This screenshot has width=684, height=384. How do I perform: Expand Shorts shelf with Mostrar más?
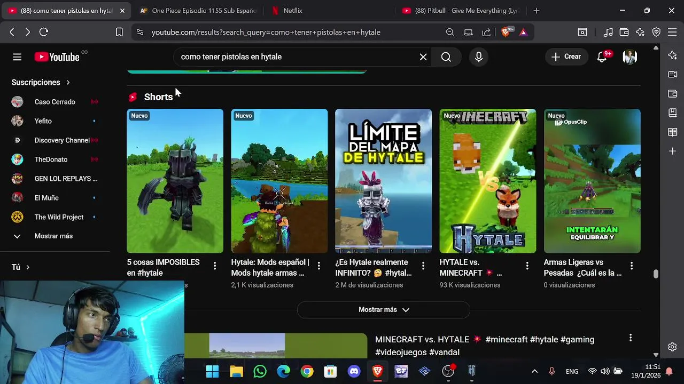click(x=384, y=310)
